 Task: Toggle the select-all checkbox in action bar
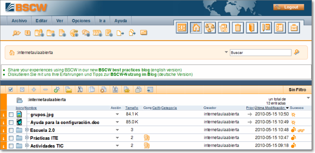coord(11,90)
